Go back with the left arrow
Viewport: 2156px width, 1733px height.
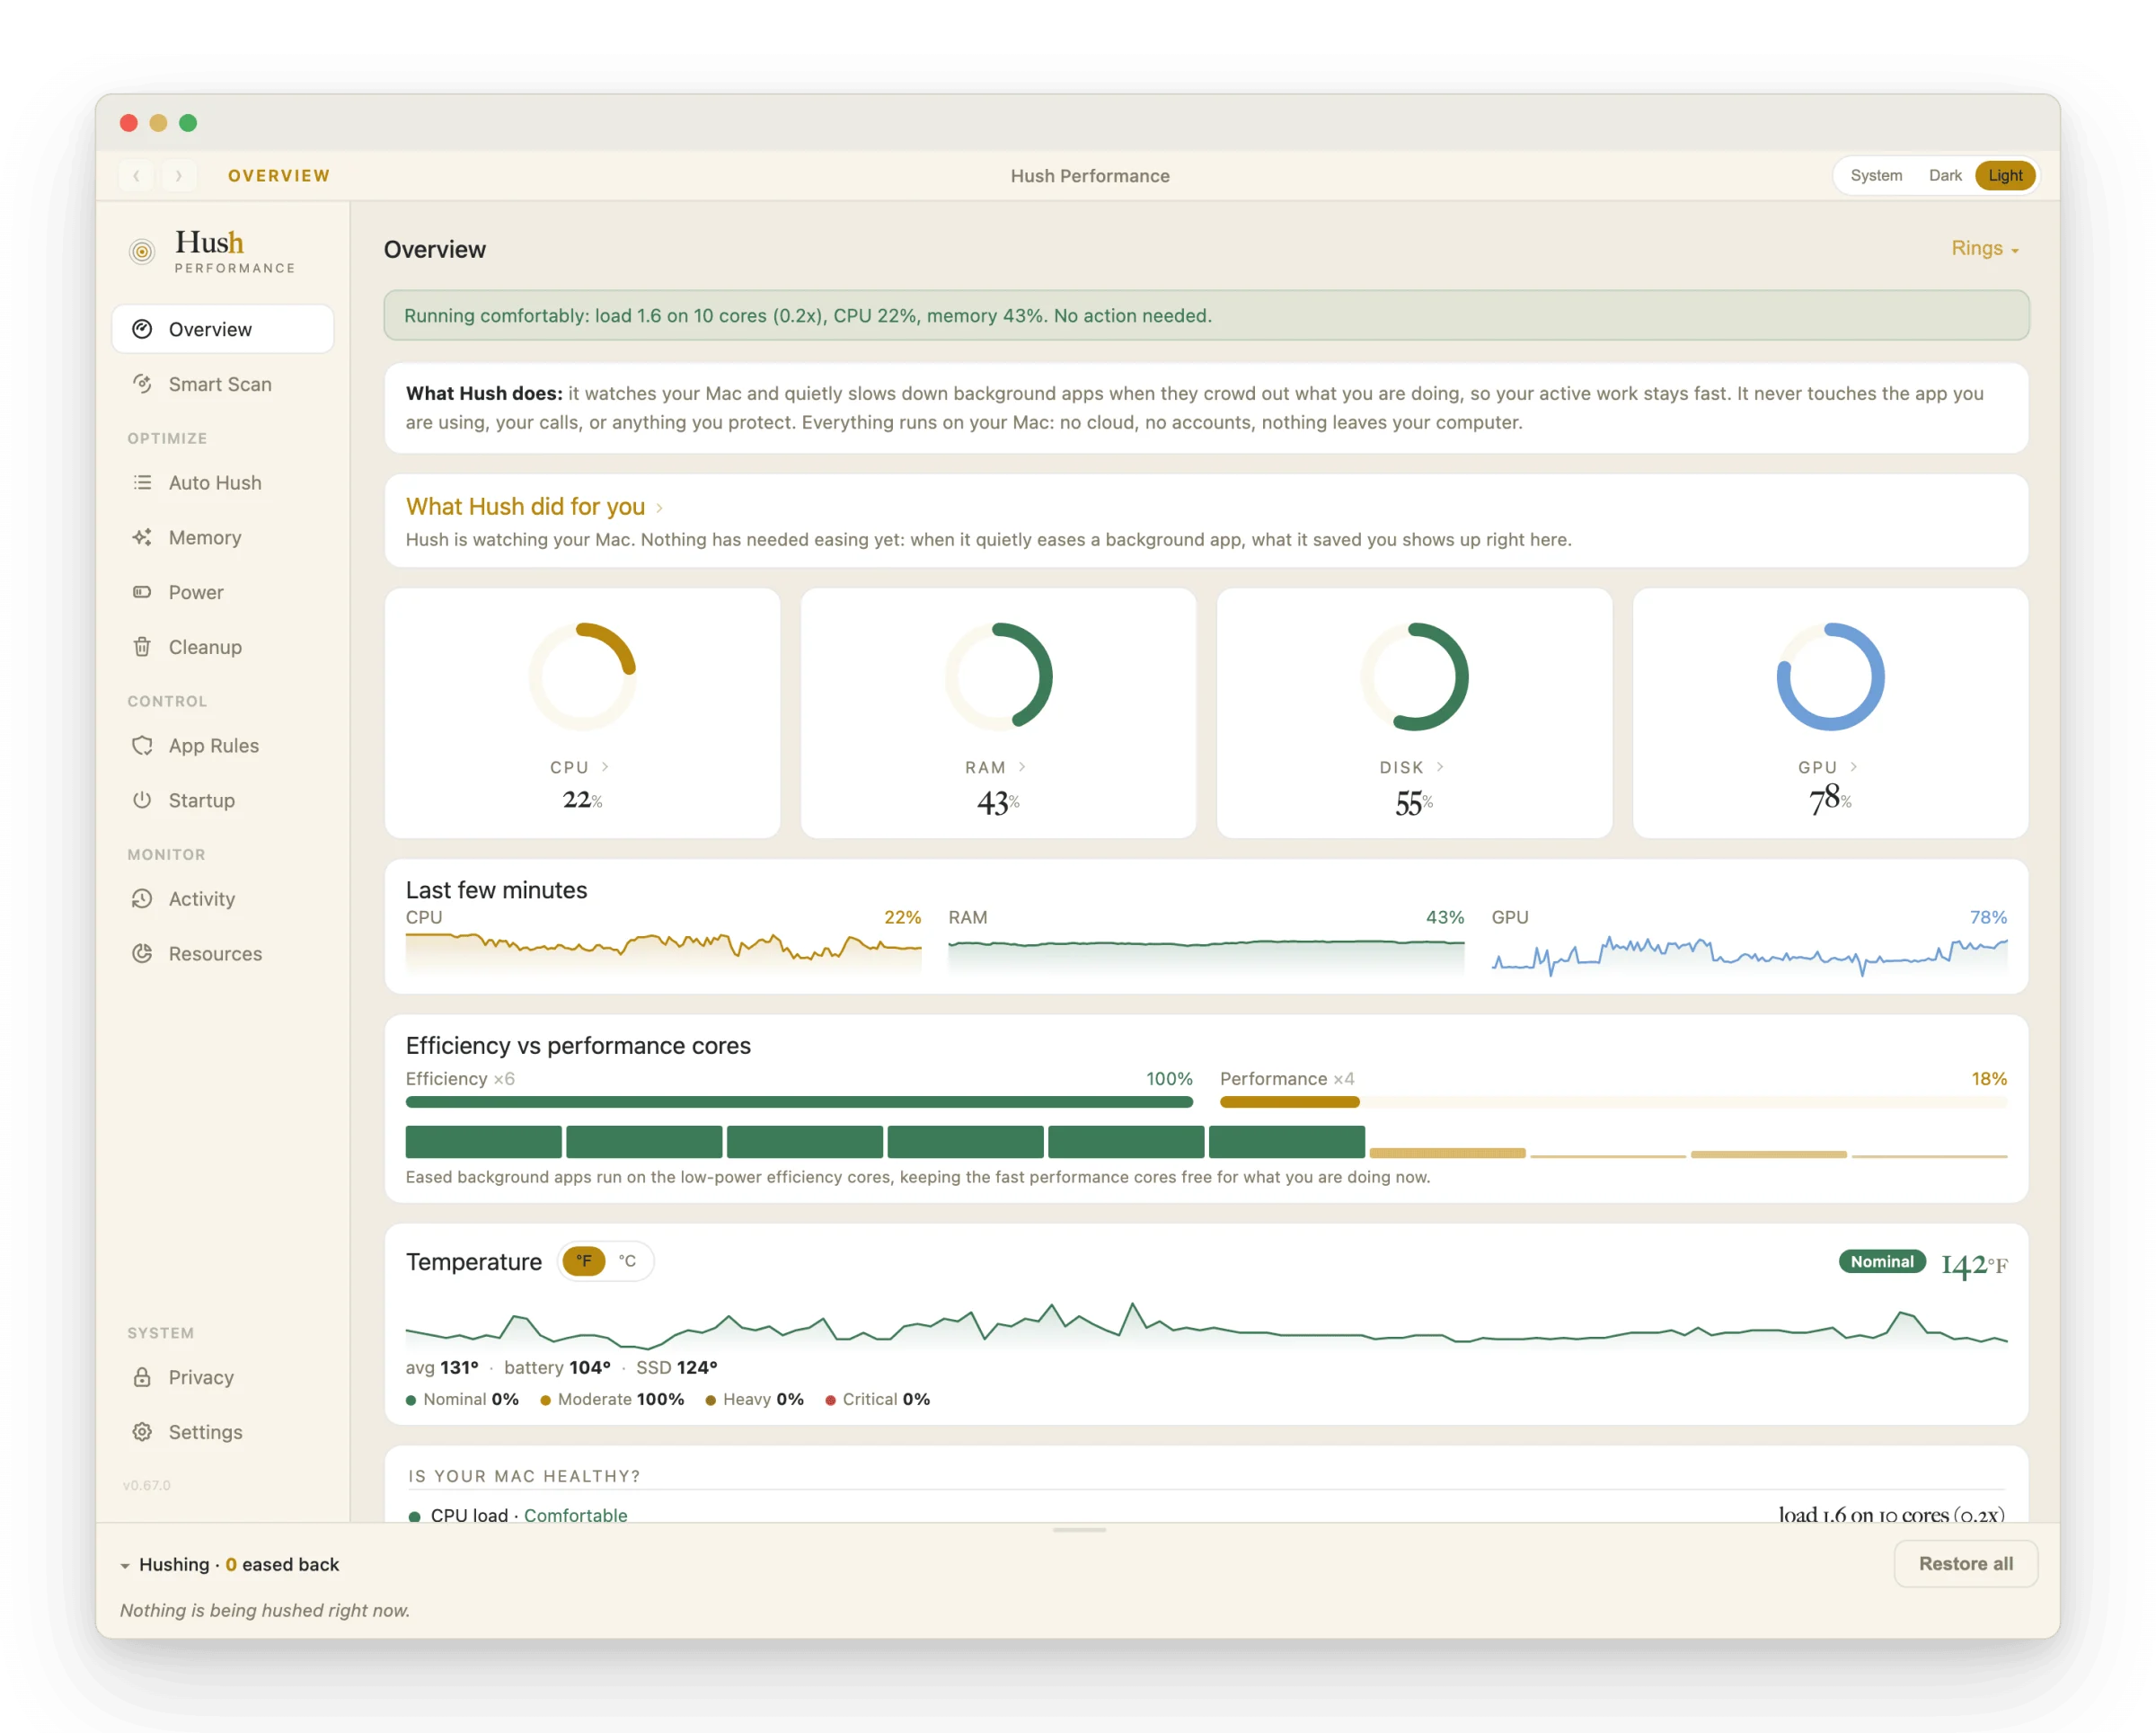(137, 175)
